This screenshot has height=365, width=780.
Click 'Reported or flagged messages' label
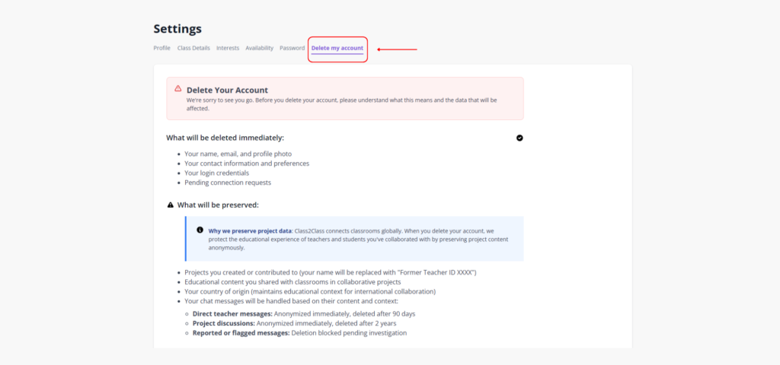[241, 332]
